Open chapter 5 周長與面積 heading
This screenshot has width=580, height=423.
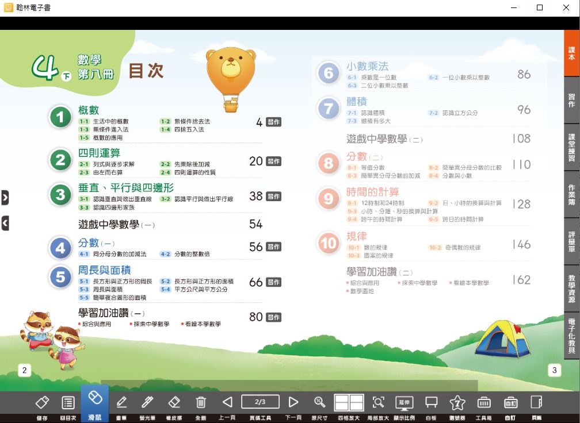coord(104,270)
